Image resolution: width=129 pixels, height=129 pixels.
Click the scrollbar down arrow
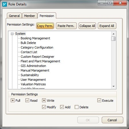[x=114, y=86]
